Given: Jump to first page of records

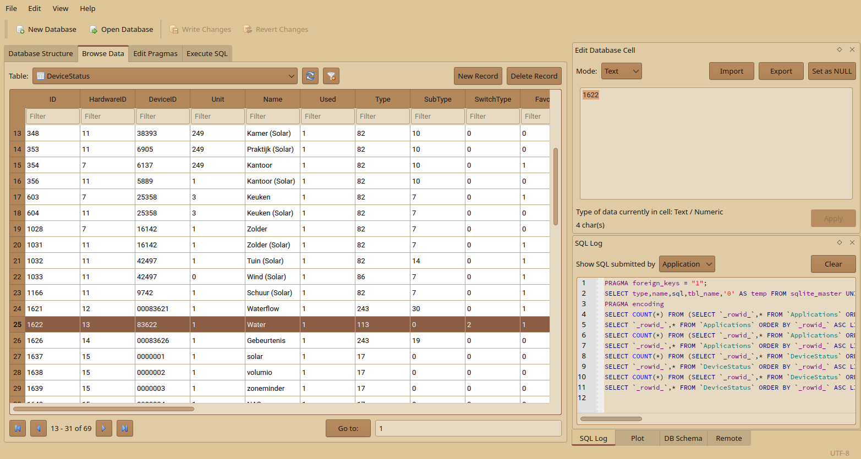Looking at the screenshot, I should pyautogui.click(x=18, y=428).
